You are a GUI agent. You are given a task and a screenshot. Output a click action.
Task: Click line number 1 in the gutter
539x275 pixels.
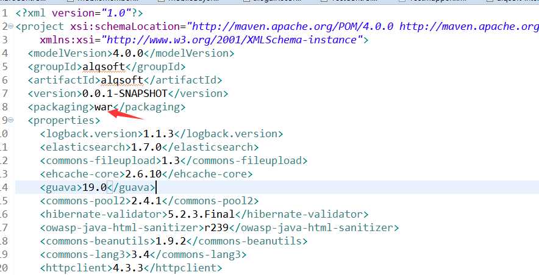coord(4,13)
